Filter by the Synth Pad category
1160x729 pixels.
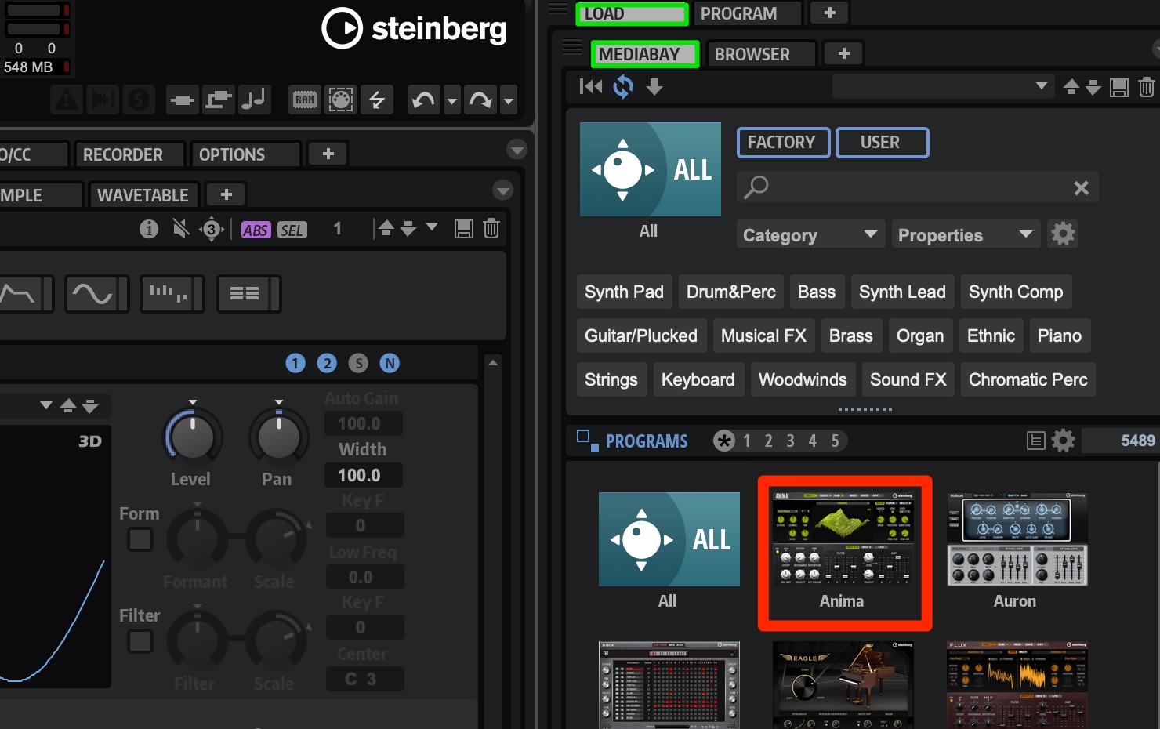pyautogui.click(x=624, y=292)
